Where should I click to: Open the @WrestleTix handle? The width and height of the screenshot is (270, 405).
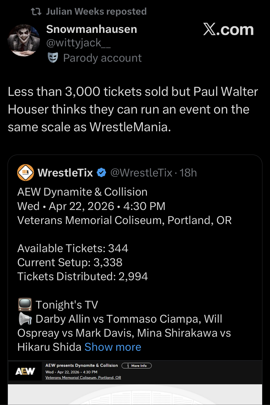[141, 173]
